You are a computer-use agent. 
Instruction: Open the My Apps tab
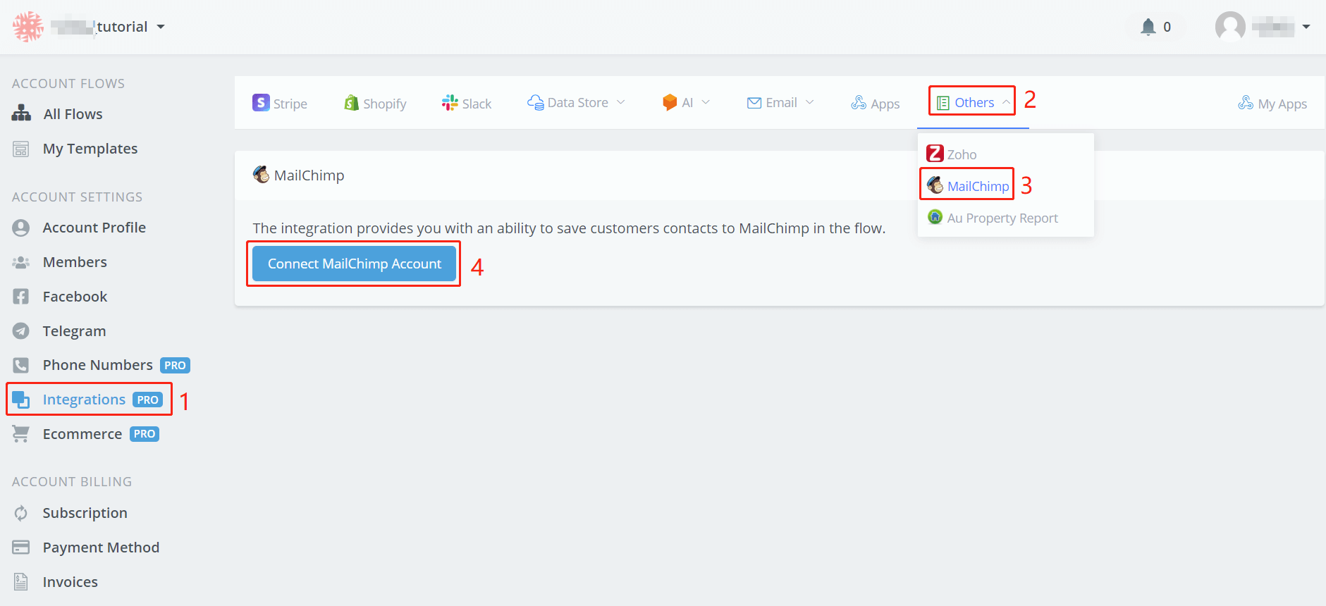tap(1272, 103)
